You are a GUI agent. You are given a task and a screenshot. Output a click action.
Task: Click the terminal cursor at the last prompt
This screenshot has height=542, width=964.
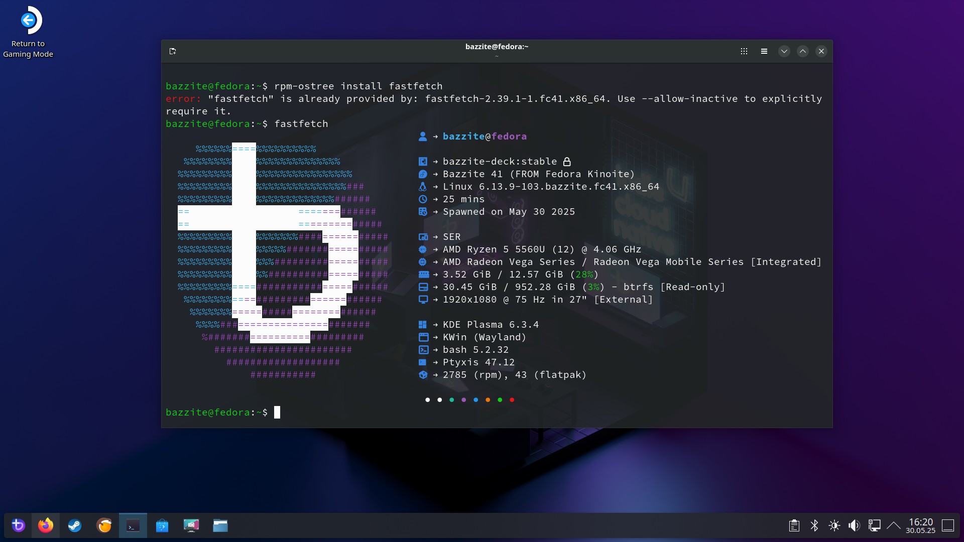pyautogui.click(x=277, y=413)
